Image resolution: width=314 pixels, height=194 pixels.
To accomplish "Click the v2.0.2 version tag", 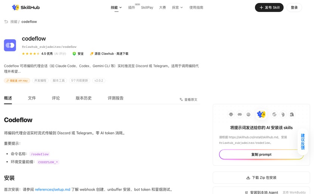I will click(x=99, y=81).
